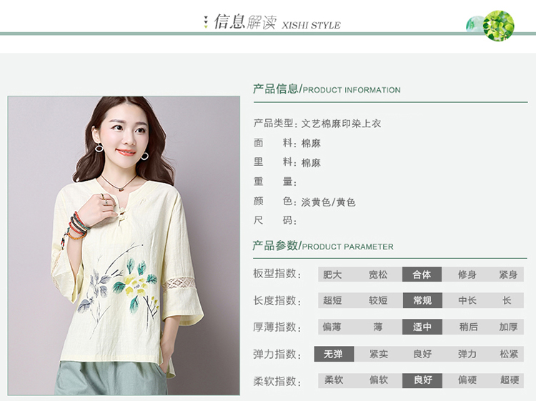Select 适中 in 厚薄指数 row
The height and width of the screenshot is (401, 536).
coord(422,327)
